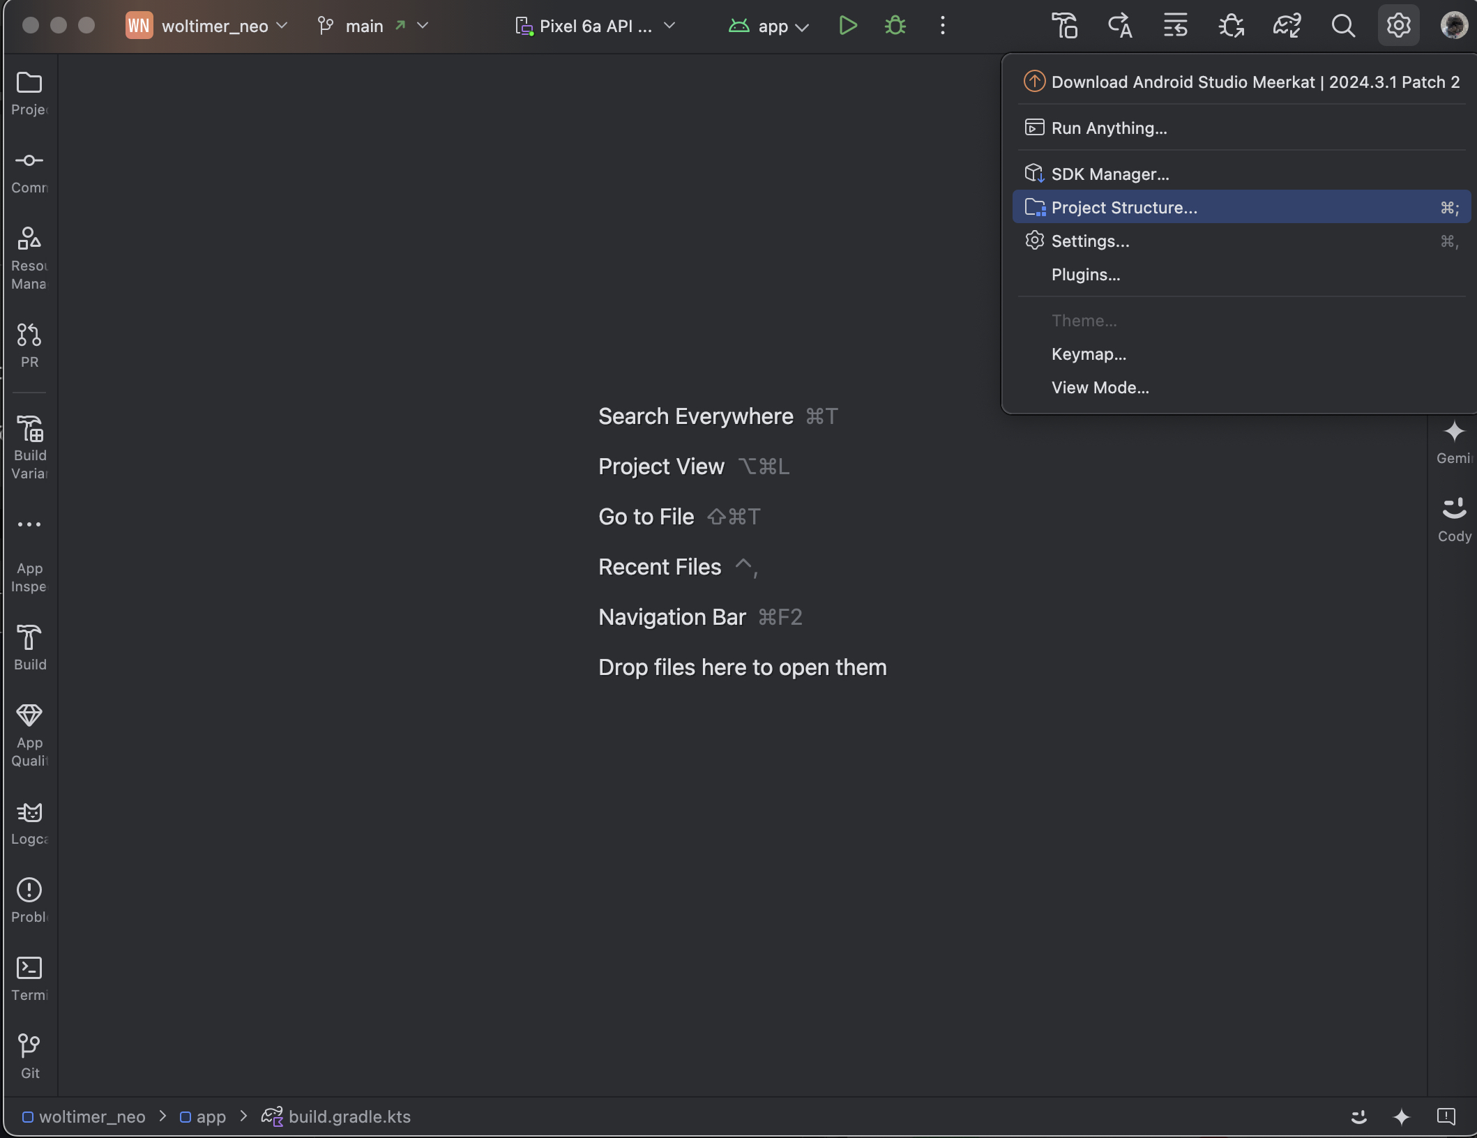
Task: Open the Terminal tool window
Action: (29, 978)
